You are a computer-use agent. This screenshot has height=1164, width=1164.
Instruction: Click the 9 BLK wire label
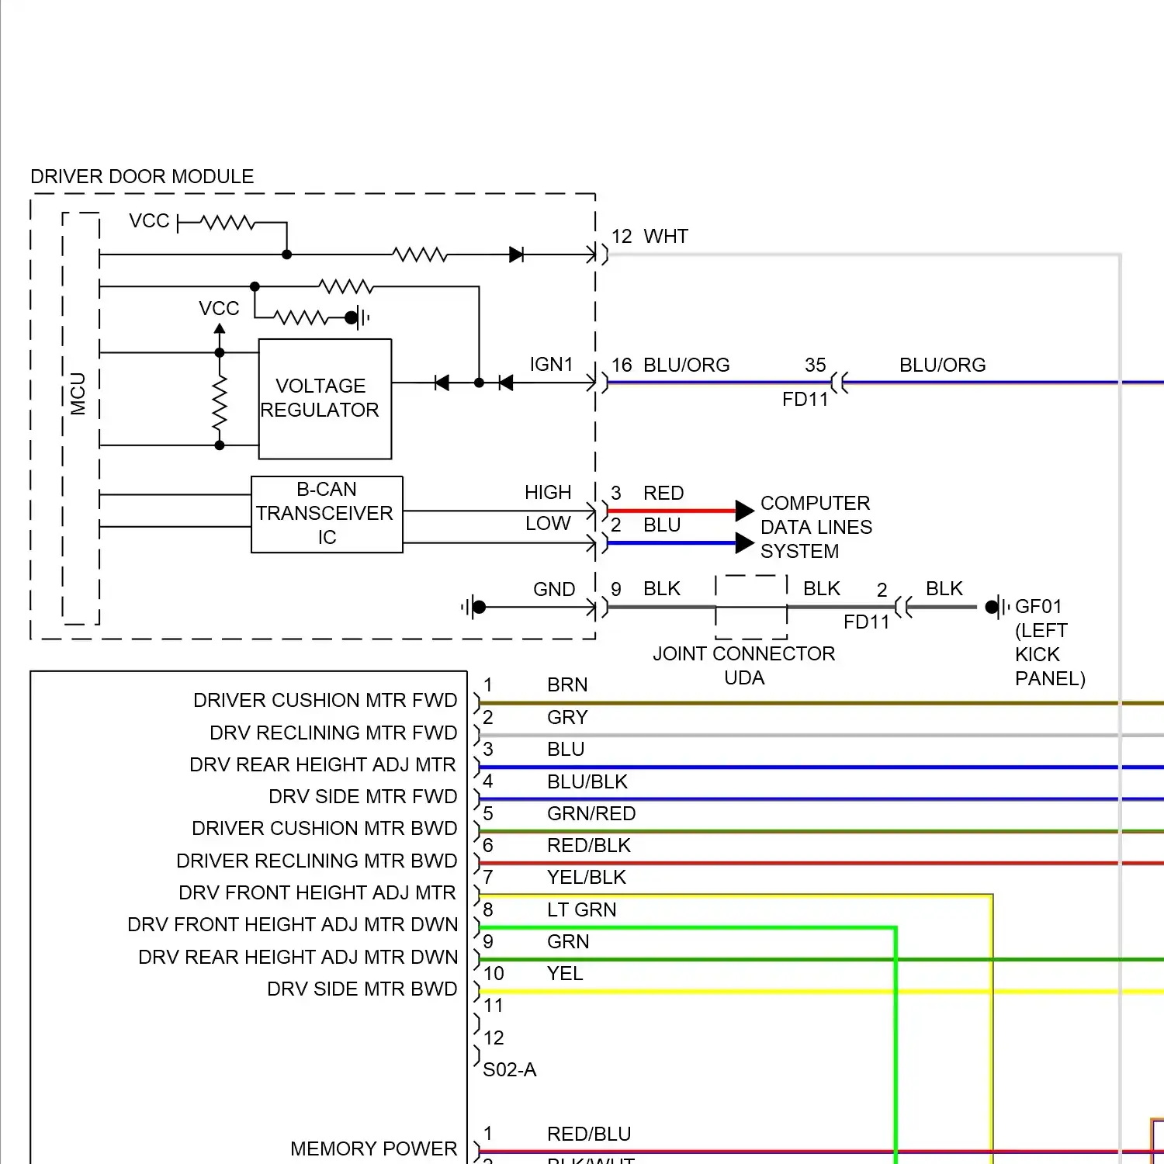646,588
